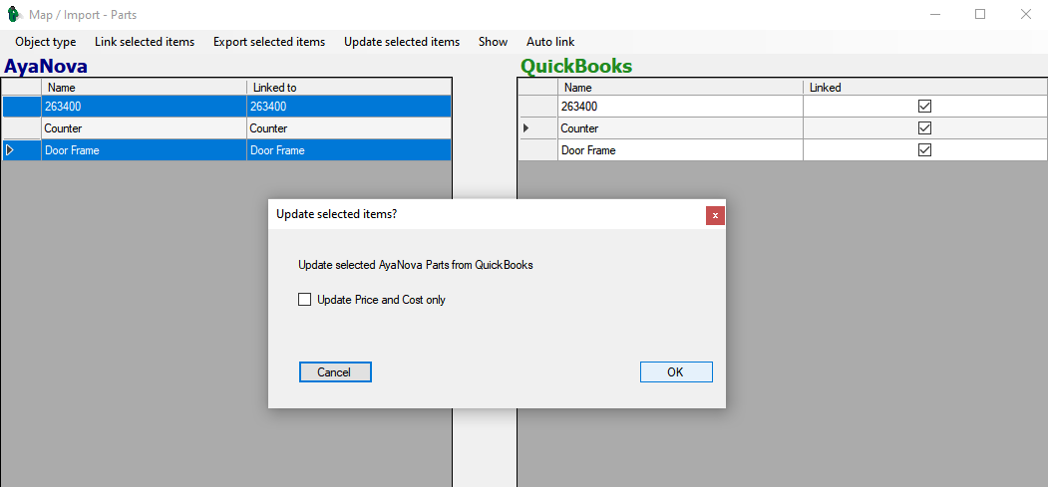Toggle Linked checkbox for QuickBooks Counter
1048x487 pixels.
(x=925, y=128)
